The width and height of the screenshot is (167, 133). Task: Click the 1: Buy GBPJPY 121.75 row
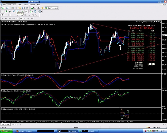click(141, 34)
